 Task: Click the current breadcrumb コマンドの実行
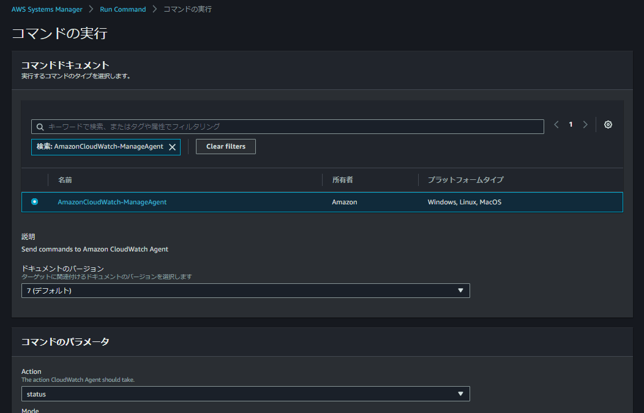click(188, 9)
